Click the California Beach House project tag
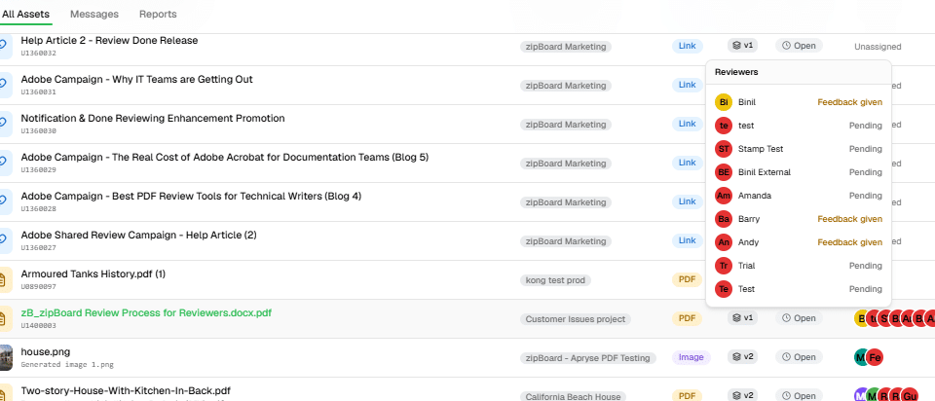The width and height of the screenshot is (935, 401). [x=574, y=397]
